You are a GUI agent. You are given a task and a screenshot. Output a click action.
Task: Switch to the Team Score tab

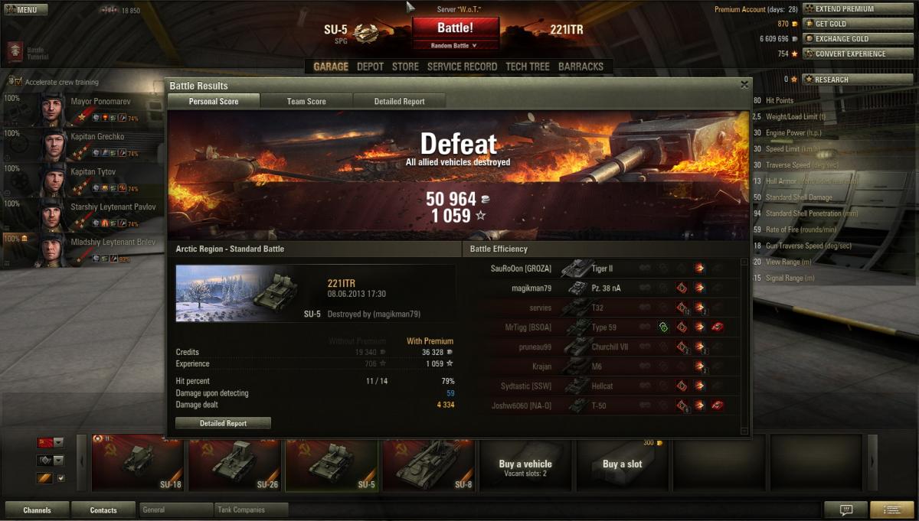click(x=306, y=101)
